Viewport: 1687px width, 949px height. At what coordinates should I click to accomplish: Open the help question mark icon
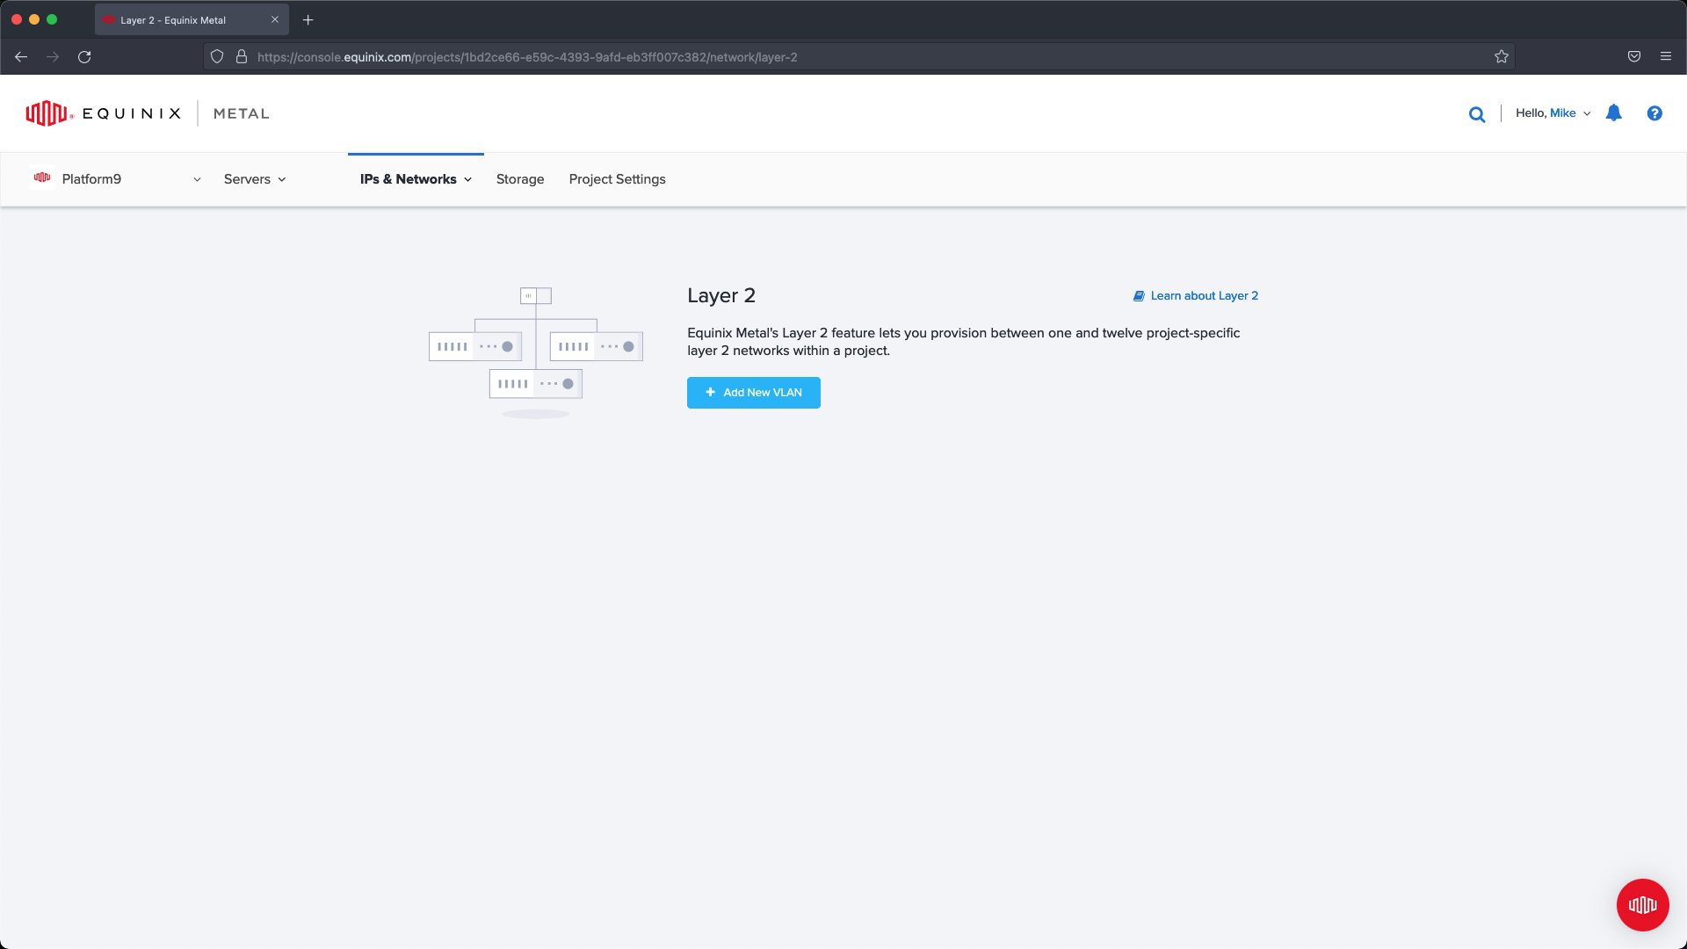[x=1654, y=113]
